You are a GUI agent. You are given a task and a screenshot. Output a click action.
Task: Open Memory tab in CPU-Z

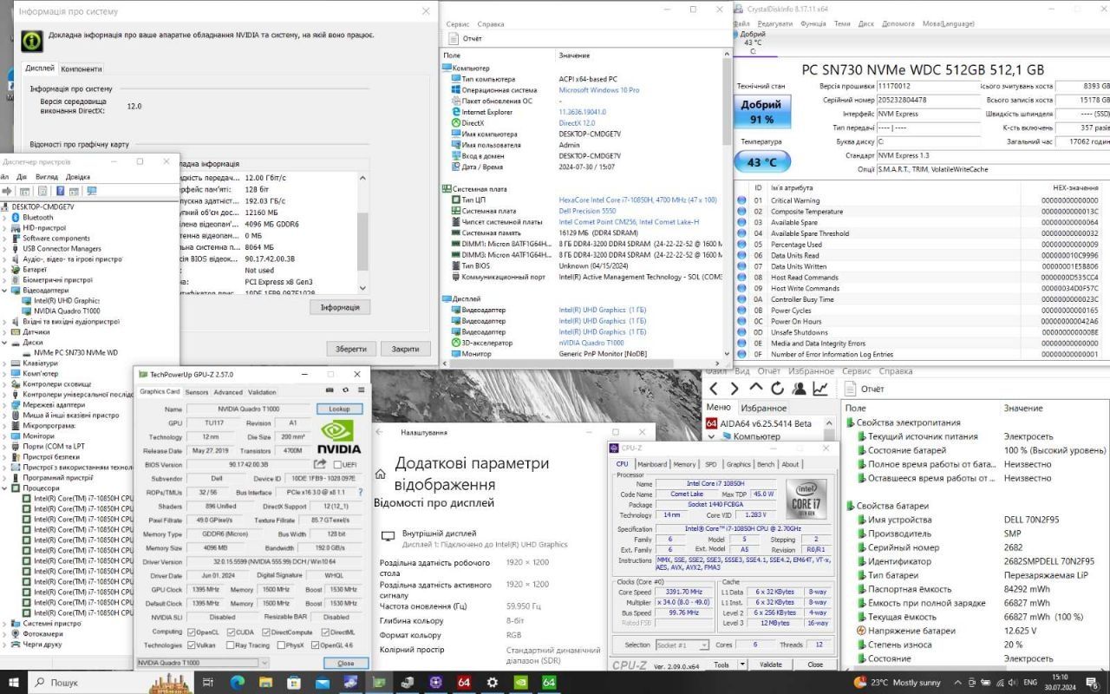click(x=684, y=464)
